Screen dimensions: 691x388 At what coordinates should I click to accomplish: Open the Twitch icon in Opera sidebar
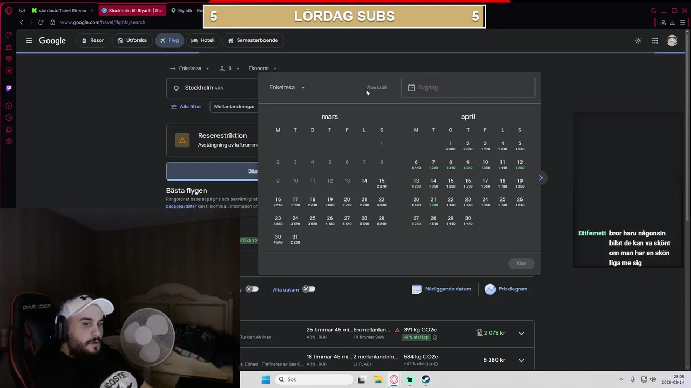click(9, 88)
